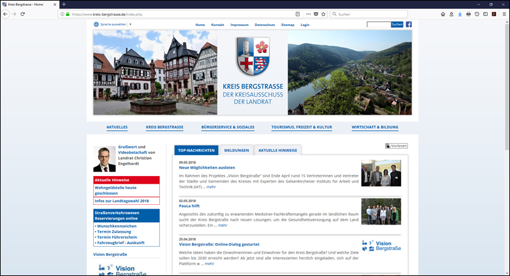This screenshot has width=510, height=276.
Task: Open the Impressum link
Action: (240, 25)
